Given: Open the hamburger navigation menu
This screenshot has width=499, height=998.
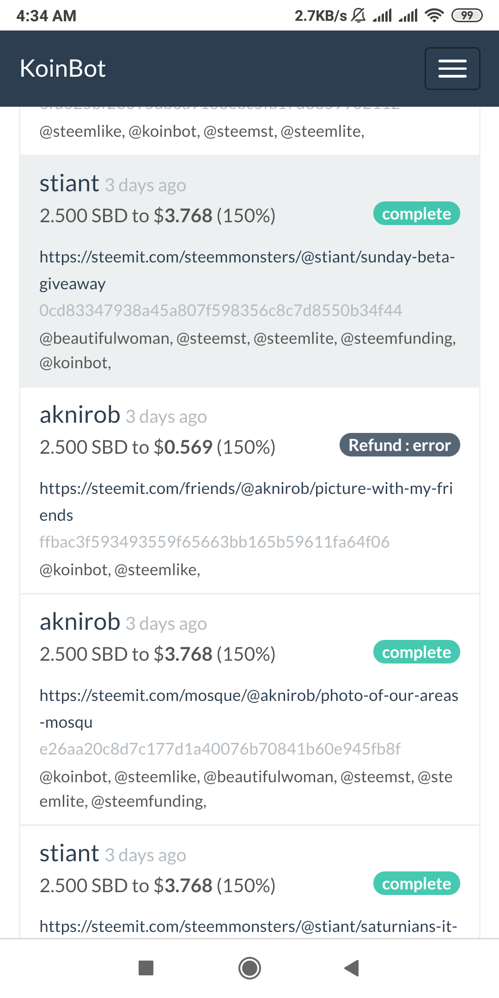Looking at the screenshot, I should pos(452,68).
